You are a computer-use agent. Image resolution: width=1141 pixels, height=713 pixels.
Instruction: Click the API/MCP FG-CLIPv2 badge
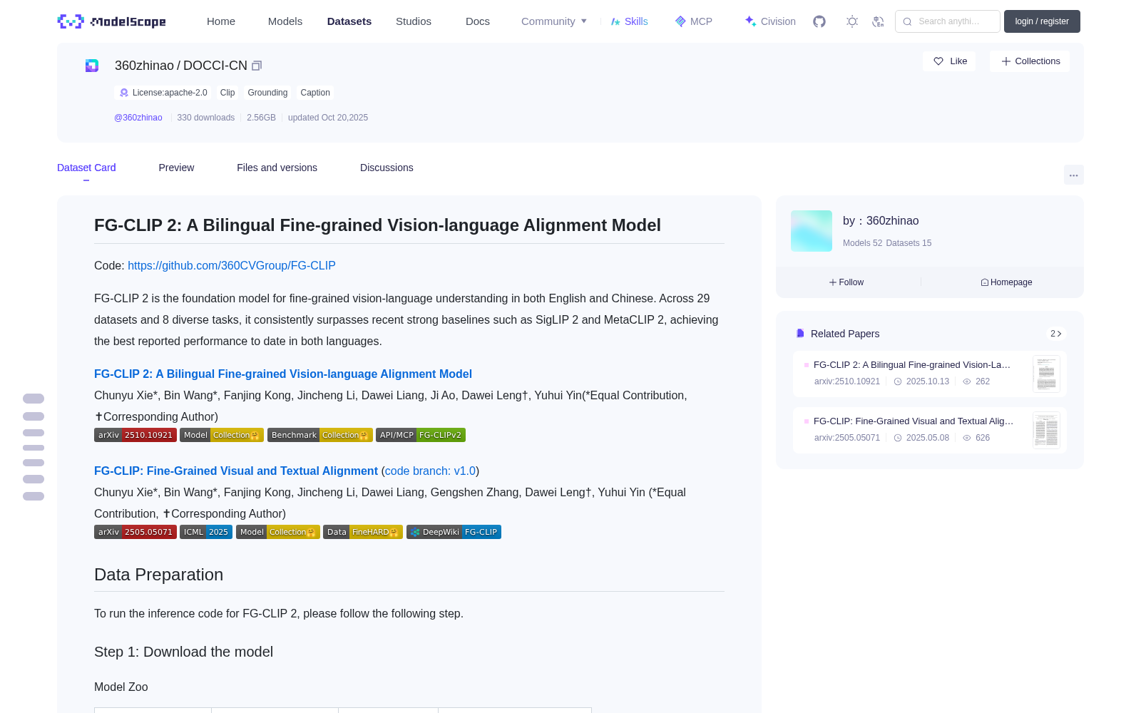pyautogui.click(x=421, y=435)
